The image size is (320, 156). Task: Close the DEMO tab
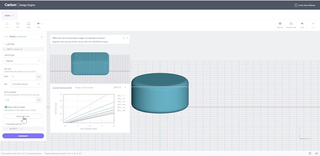(x=13, y=15)
